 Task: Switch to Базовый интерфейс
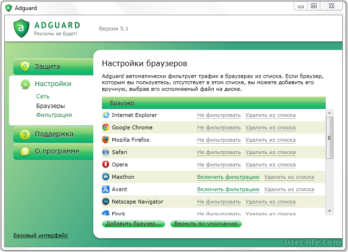point(40,235)
